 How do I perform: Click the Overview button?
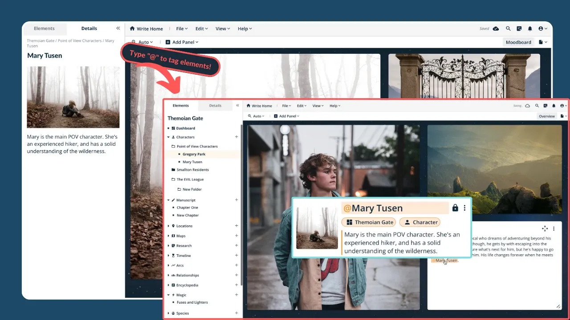(x=546, y=116)
